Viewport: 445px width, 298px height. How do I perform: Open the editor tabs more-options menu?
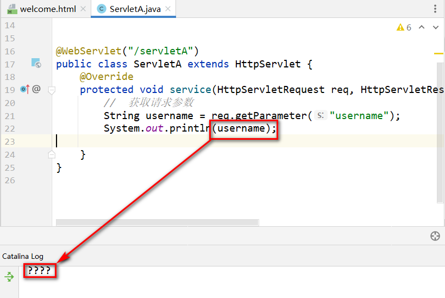pyautogui.click(x=435, y=9)
